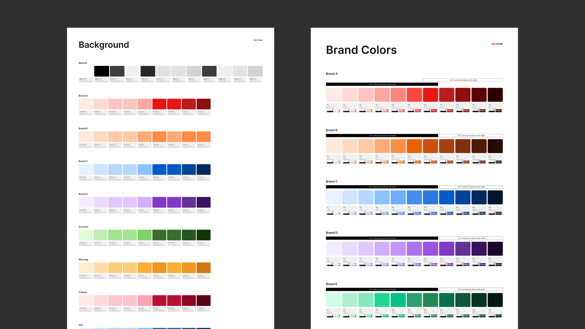Click Brand A "4.5:1 contrast and above with black" bar
The image size is (585, 329).
click(382, 84)
